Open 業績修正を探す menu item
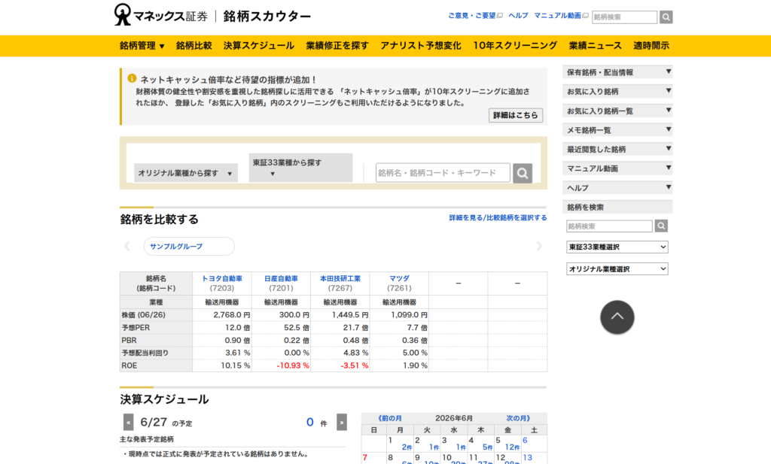771x464 pixels. point(337,46)
